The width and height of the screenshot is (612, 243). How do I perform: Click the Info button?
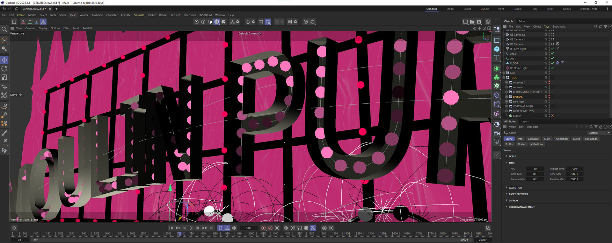coord(520,139)
